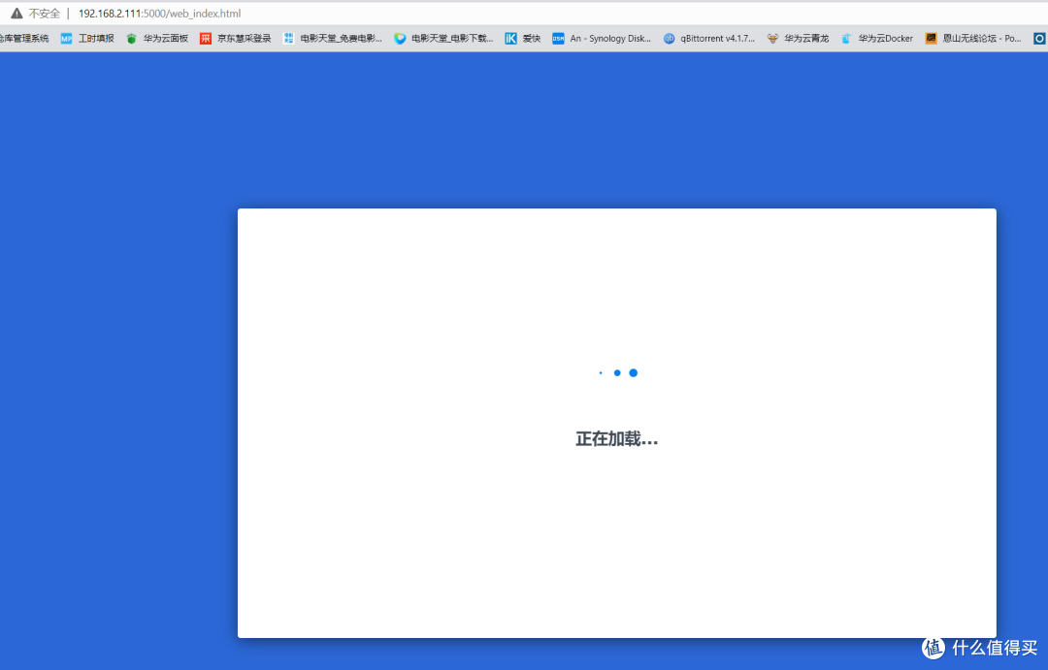The image size is (1048, 670).
Task: Open the 爱快 iK bookmark
Action: 523,39
